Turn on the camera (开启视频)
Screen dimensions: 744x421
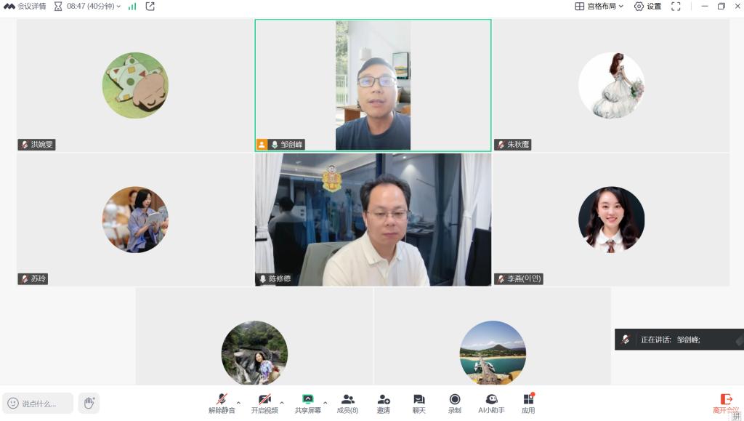[264, 403]
